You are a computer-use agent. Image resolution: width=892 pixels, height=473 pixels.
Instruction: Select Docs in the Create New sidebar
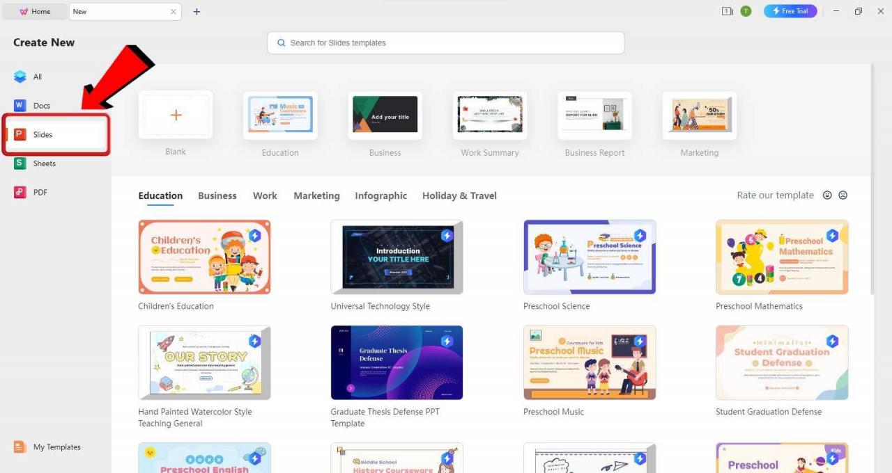(42, 105)
